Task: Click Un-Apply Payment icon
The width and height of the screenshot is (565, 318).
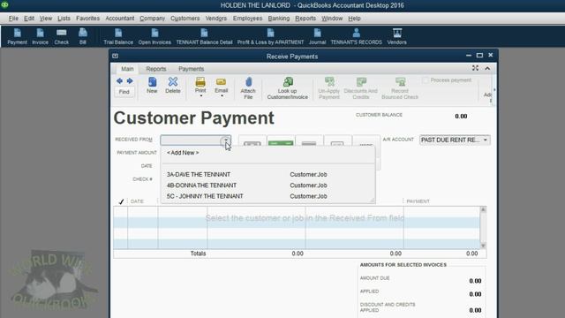Action: [x=329, y=88]
